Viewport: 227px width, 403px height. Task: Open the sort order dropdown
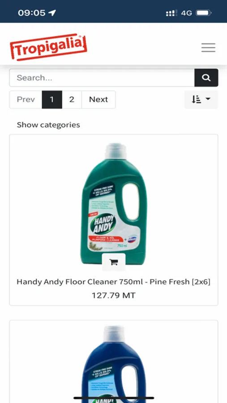point(201,99)
